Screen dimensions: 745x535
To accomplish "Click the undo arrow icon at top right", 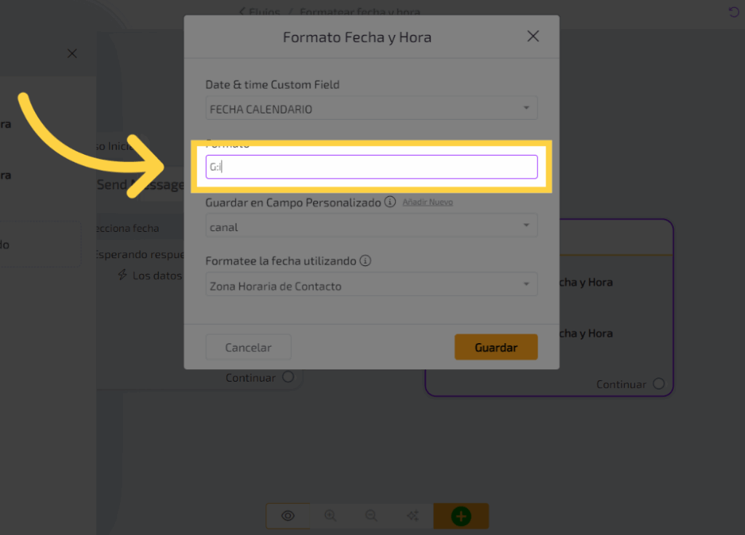I will click(x=733, y=12).
